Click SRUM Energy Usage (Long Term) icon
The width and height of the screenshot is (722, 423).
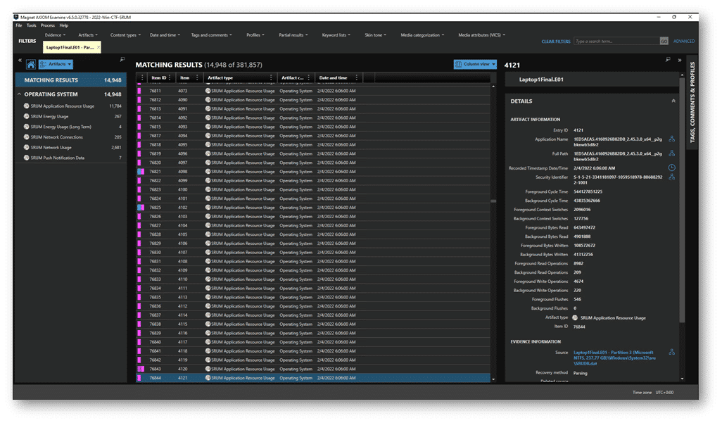pyautogui.click(x=26, y=127)
